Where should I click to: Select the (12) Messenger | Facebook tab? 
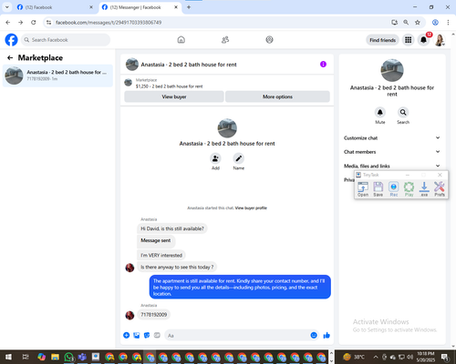tap(140, 7)
